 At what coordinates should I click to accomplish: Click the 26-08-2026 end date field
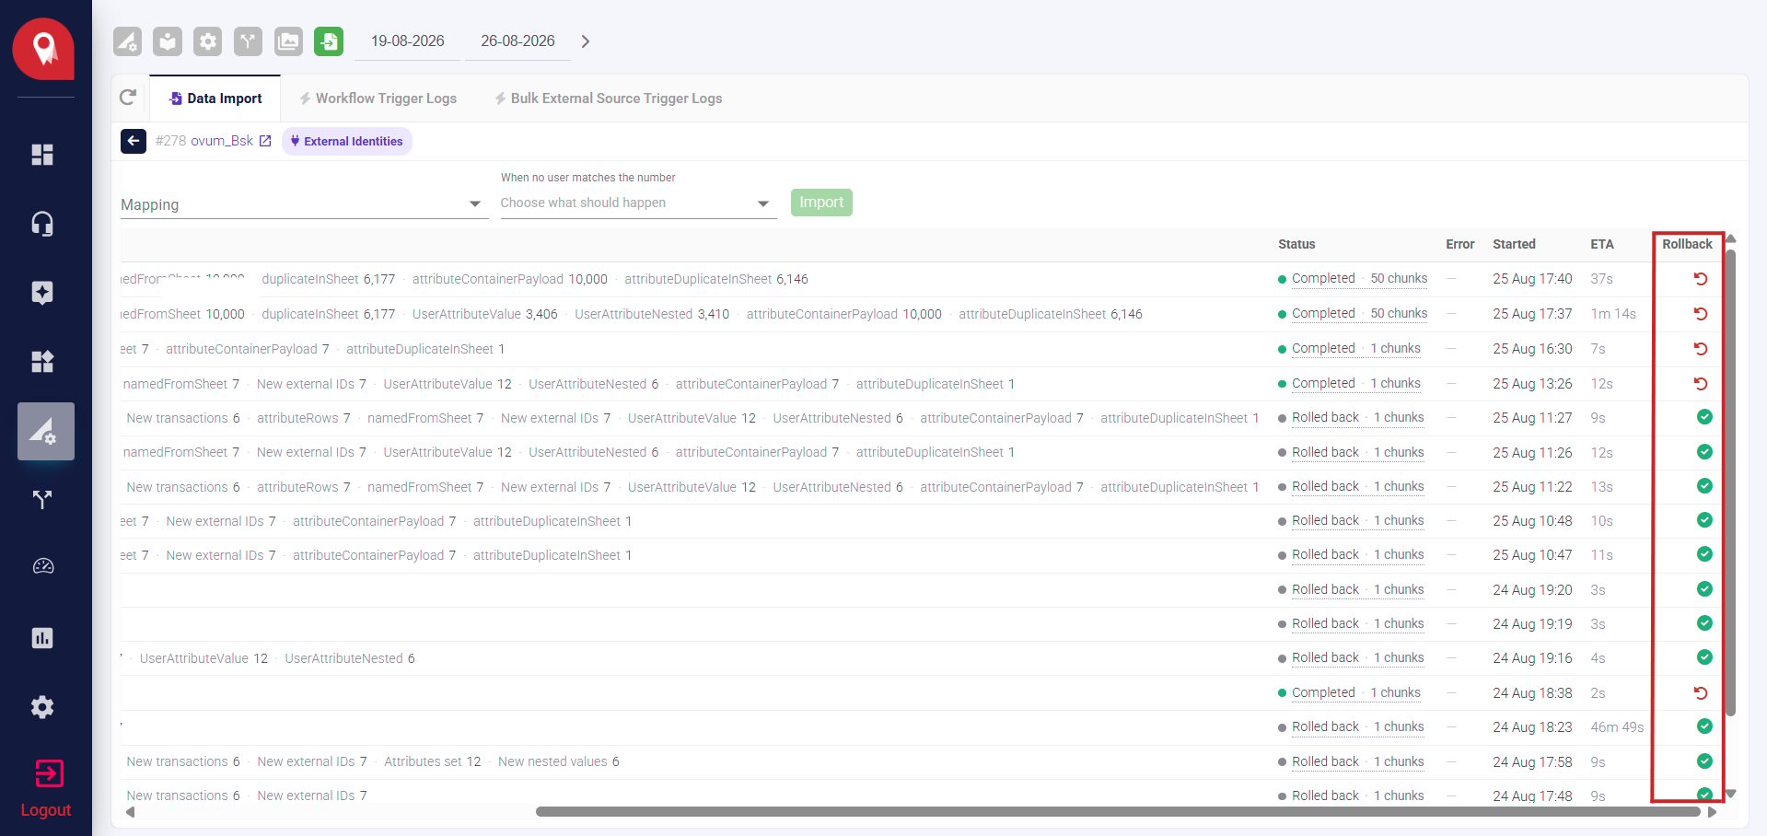pyautogui.click(x=517, y=41)
